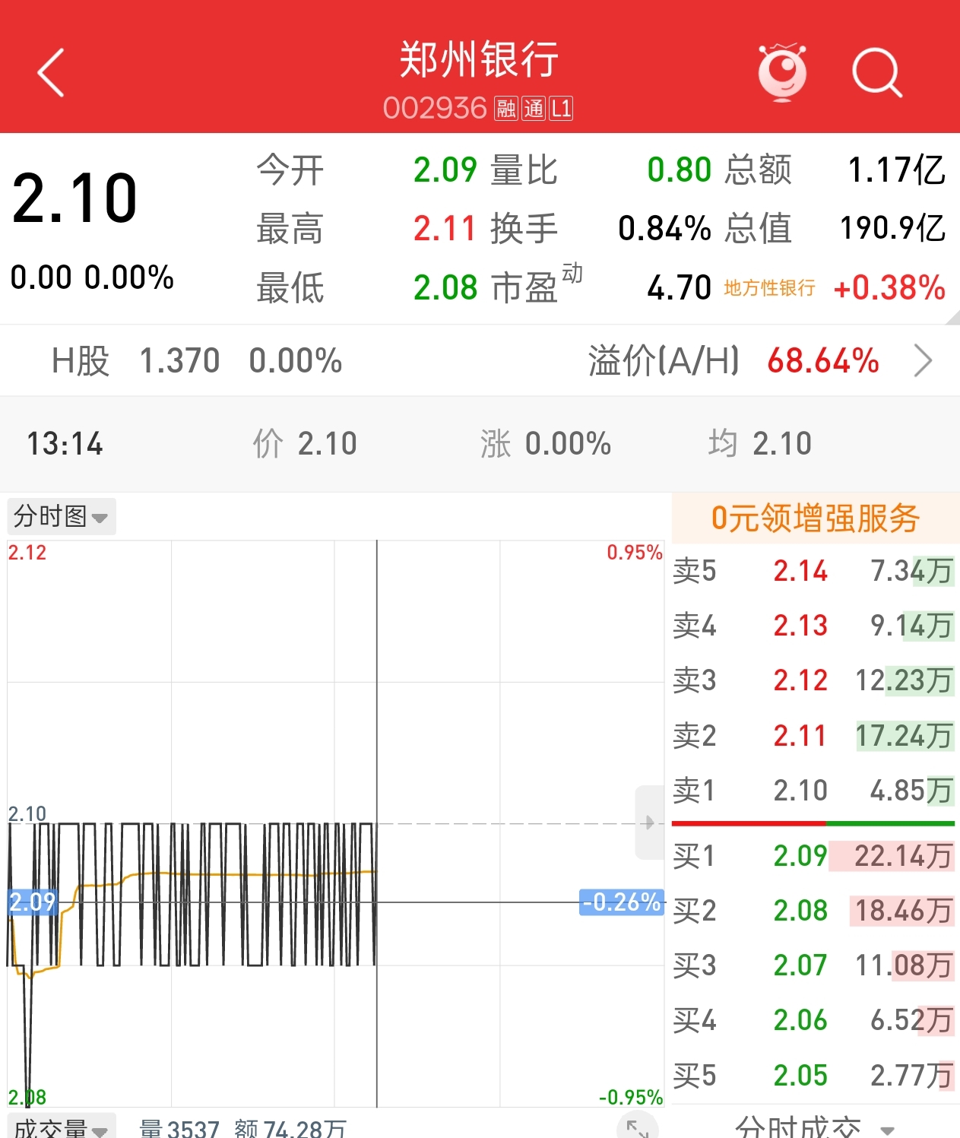Select 卖4 row at 2.13
Screen dimensions: 960x1138
[814, 626]
